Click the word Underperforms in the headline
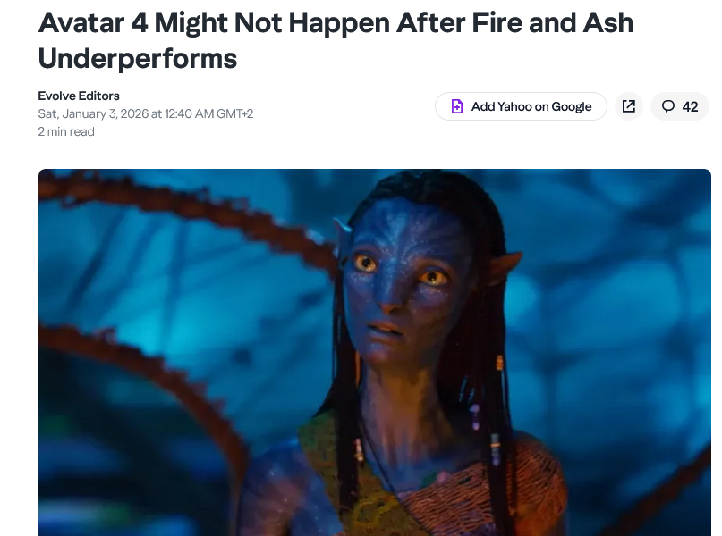 (x=138, y=58)
